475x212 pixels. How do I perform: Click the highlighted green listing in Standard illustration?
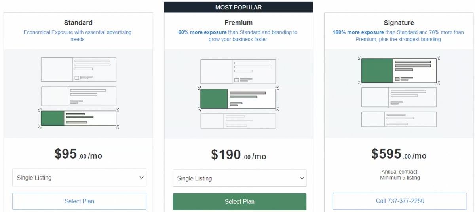(78, 118)
